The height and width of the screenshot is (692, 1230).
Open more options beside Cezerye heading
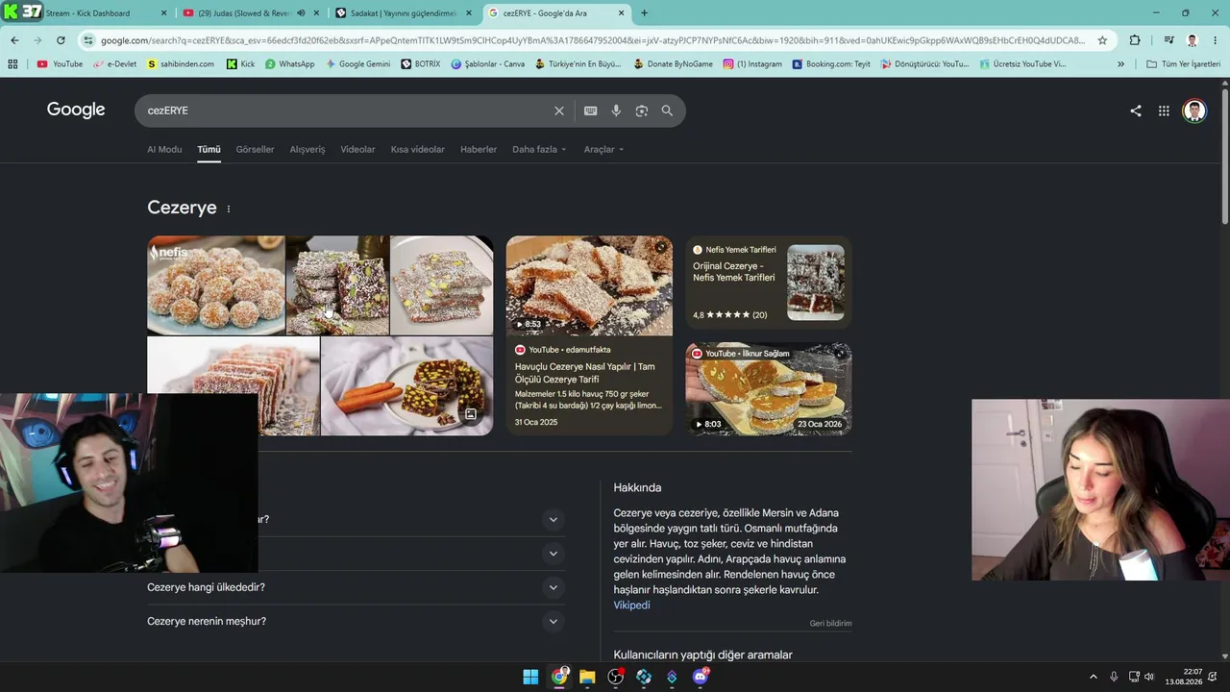click(229, 209)
